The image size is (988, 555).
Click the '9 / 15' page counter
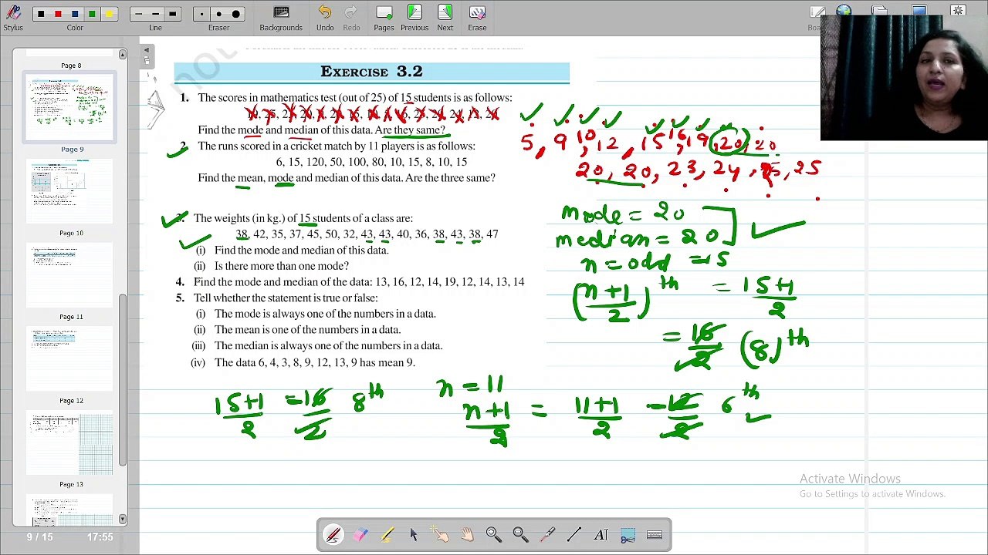(39, 536)
